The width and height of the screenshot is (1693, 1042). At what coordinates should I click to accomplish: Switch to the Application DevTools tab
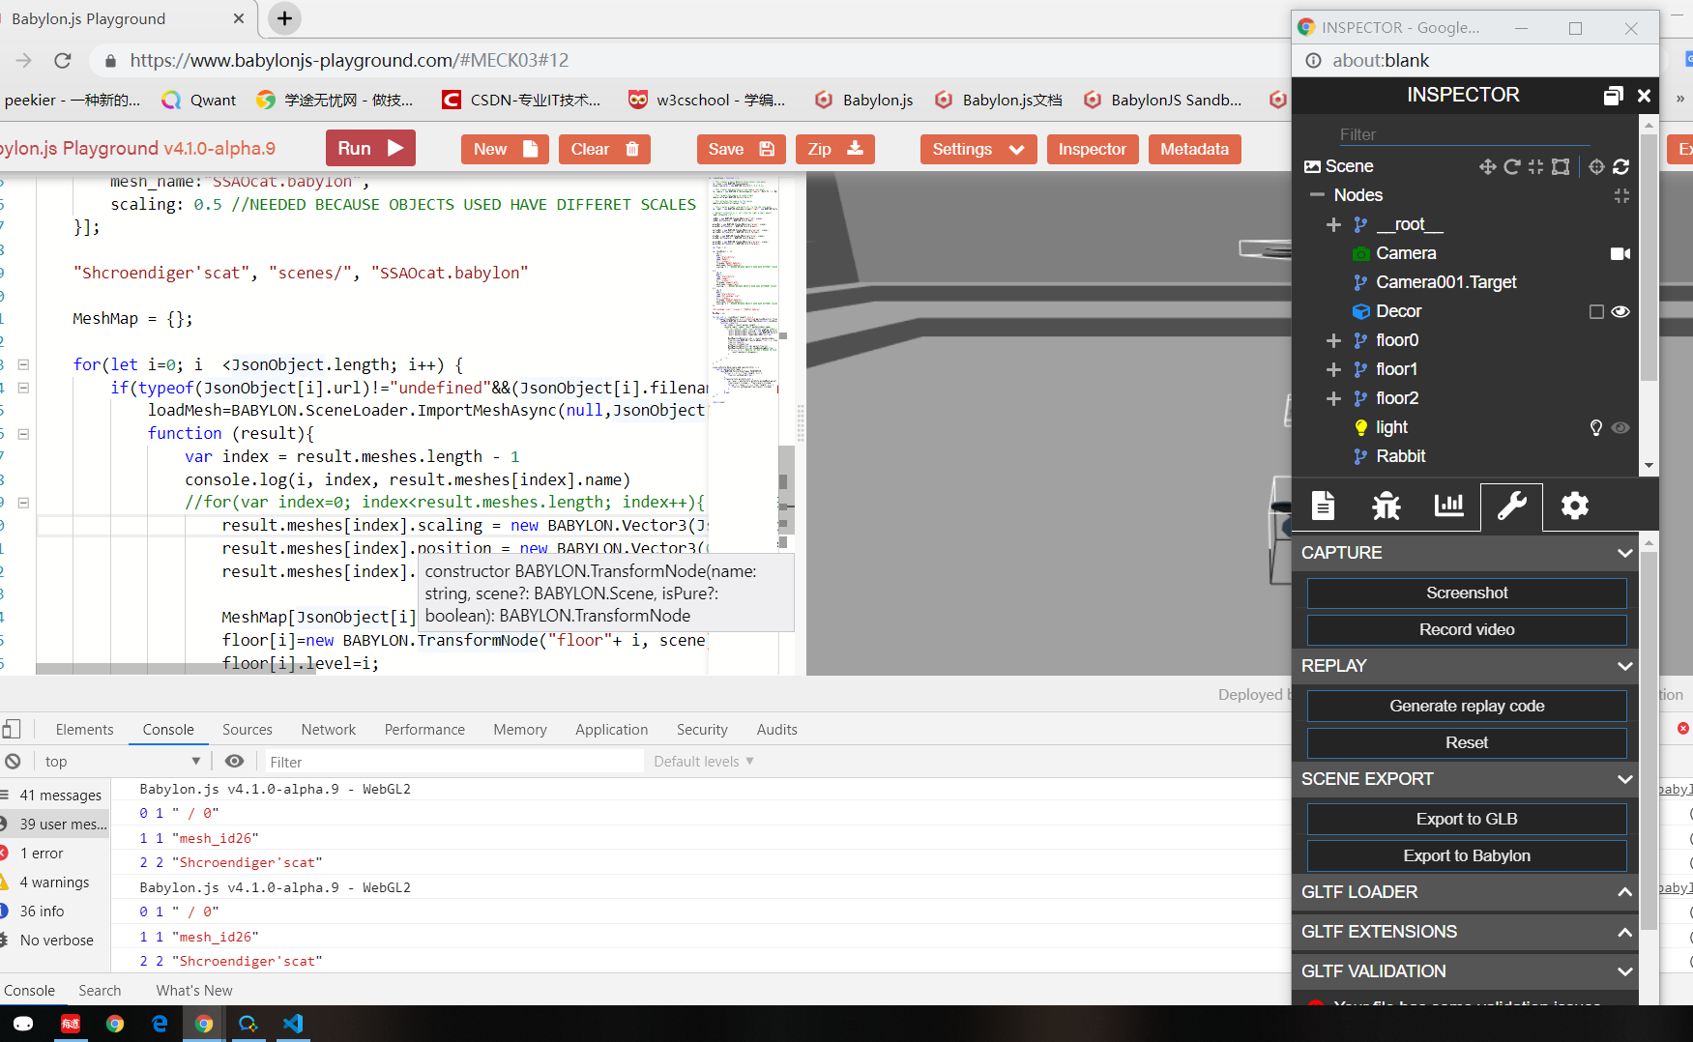coord(612,730)
